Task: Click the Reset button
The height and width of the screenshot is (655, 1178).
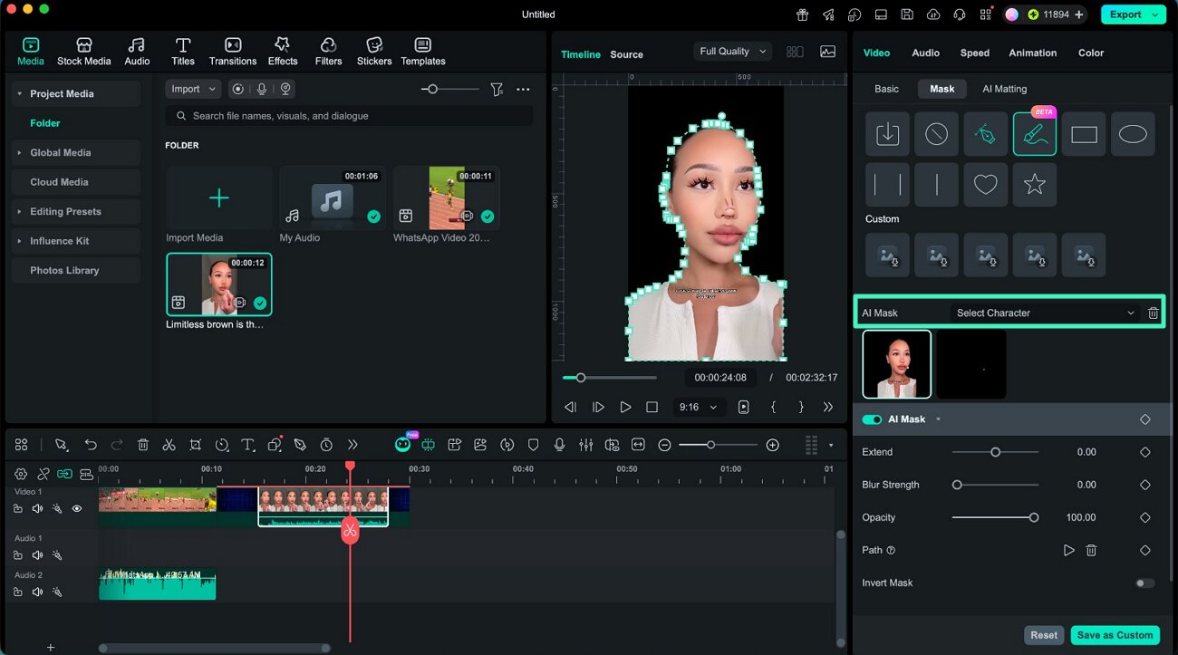Action: tap(1044, 635)
